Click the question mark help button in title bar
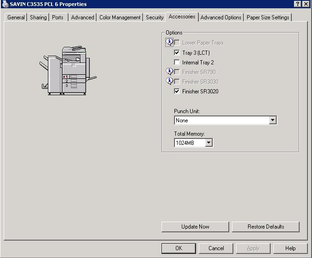 point(297,4)
